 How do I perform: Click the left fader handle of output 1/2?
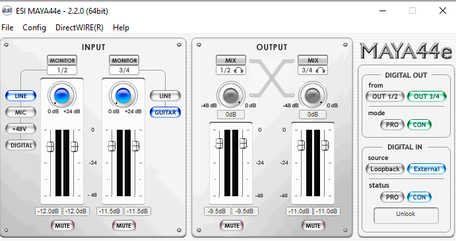[x=219, y=144]
